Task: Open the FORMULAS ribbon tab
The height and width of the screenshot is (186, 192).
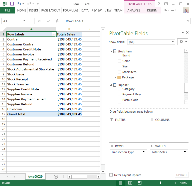Action: [x=71, y=10]
